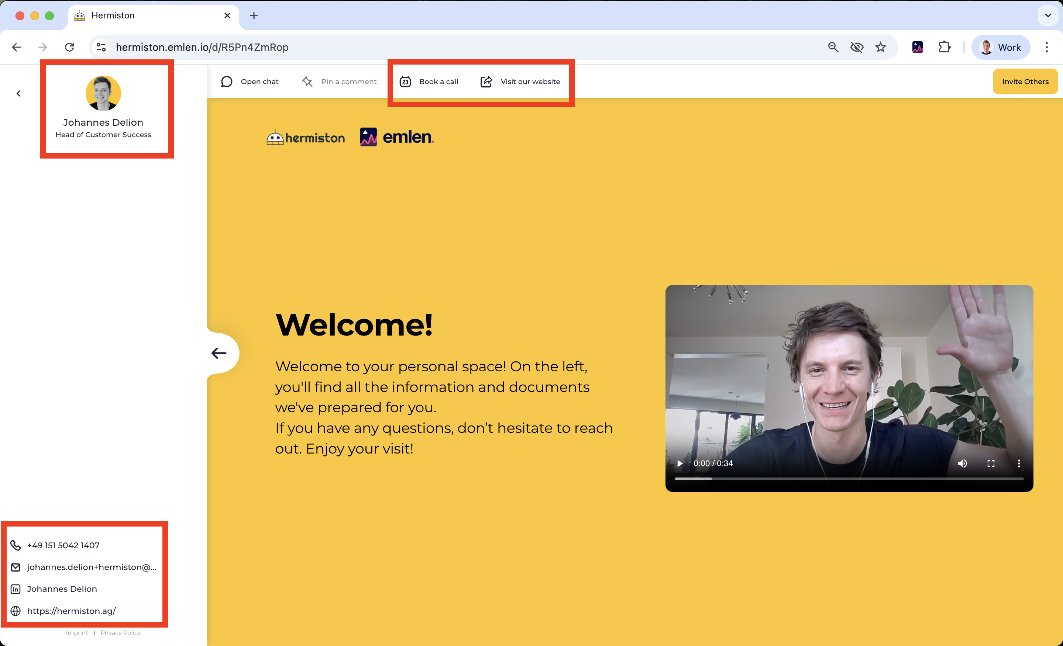The width and height of the screenshot is (1063, 646).
Task: Click the Book a call calendar icon
Action: (x=405, y=81)
